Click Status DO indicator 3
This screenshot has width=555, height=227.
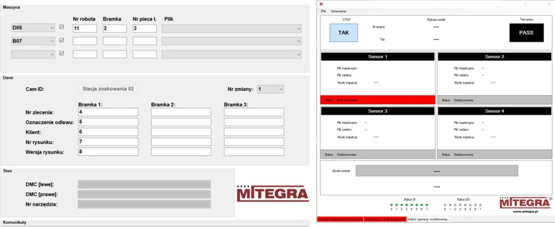click(460, 205)
